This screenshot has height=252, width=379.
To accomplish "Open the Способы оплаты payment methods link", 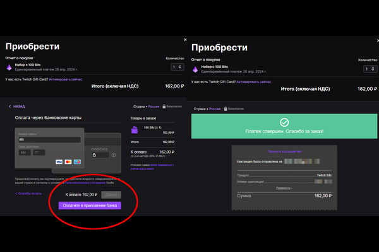I will (30, 193).
